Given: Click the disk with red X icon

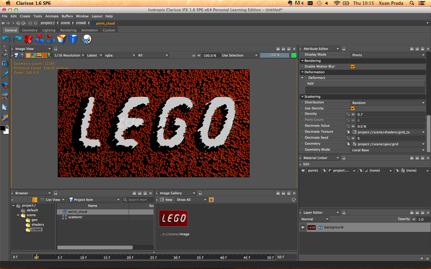Looking at the screenshot, I should (x=22, y=55).
